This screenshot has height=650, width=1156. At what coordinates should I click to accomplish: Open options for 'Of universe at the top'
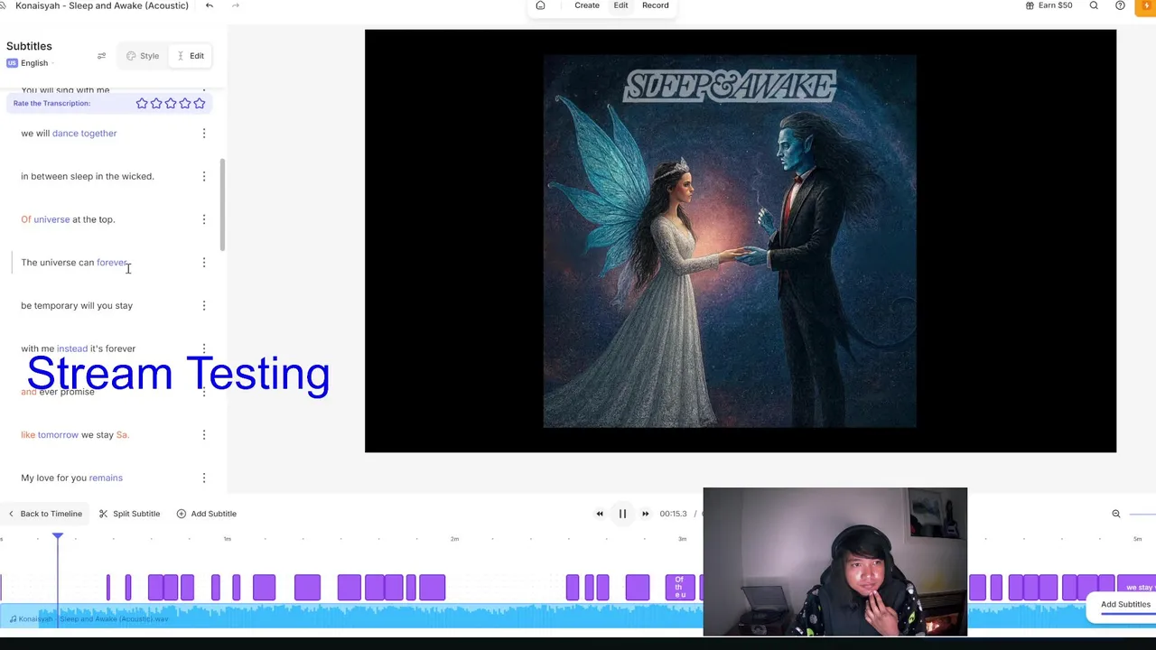pyautogui.click(x=203, y=219)
